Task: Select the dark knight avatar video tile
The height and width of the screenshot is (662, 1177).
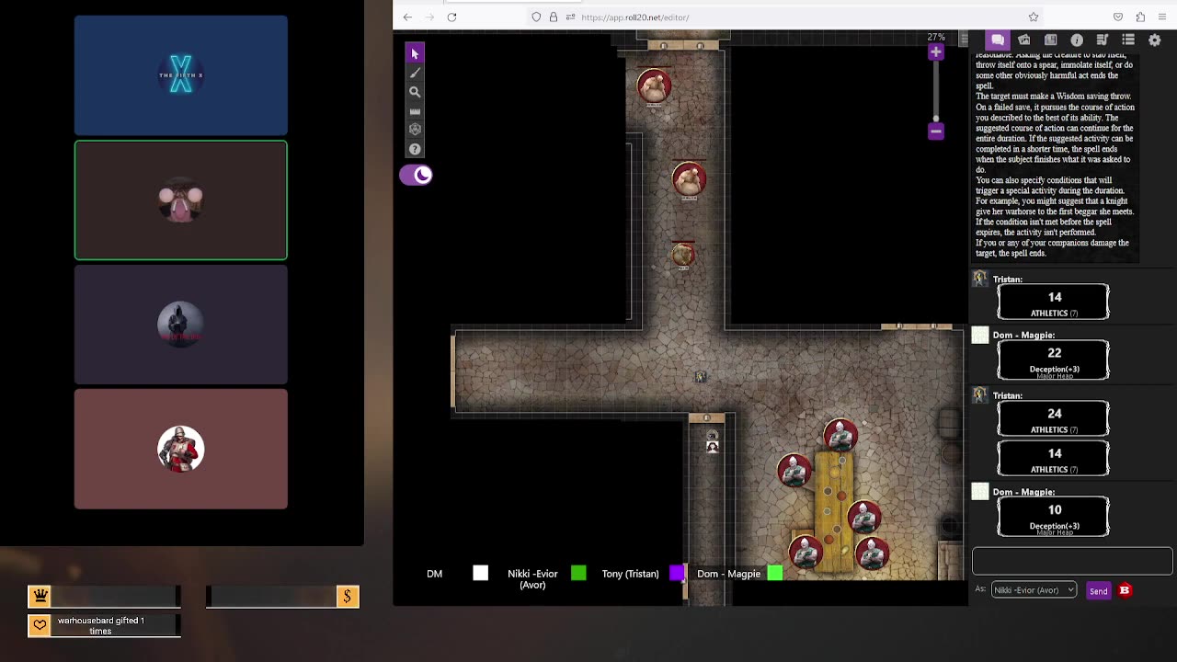Action: (x=181, y=325)
